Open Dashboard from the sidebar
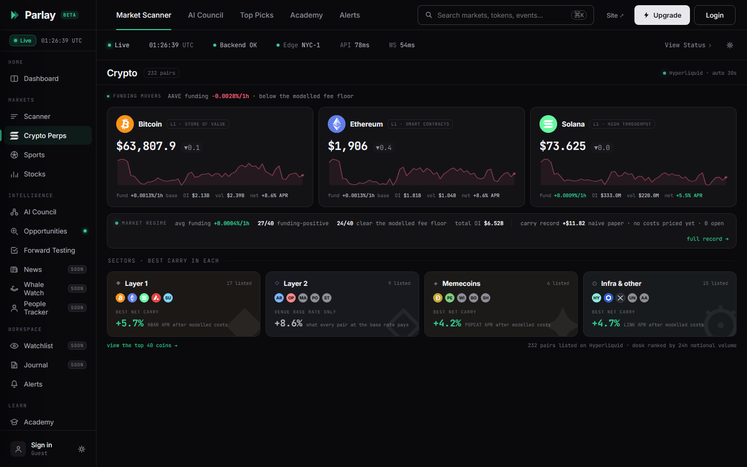This screenshot has height=467, width=747. 48,79
